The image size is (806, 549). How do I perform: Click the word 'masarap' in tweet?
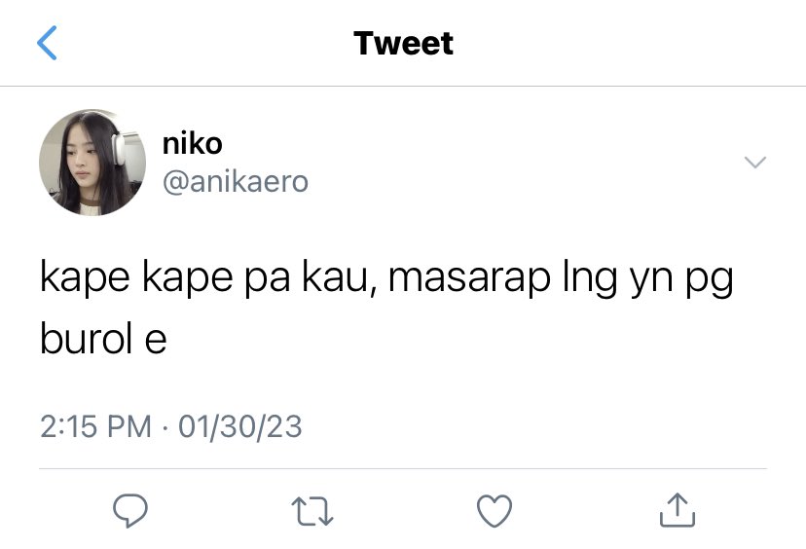469,278
